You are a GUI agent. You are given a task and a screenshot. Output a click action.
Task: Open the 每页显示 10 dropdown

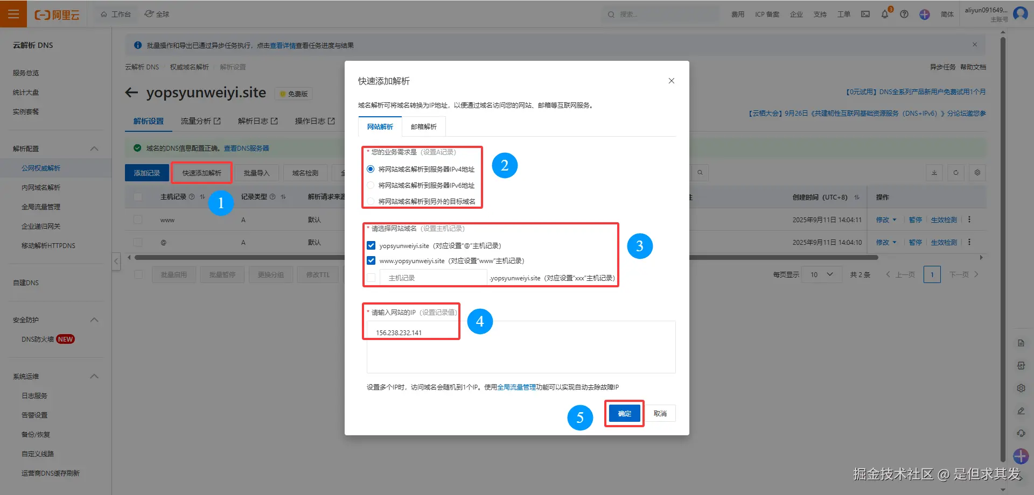pyautogui.click(x=821, y=274)
